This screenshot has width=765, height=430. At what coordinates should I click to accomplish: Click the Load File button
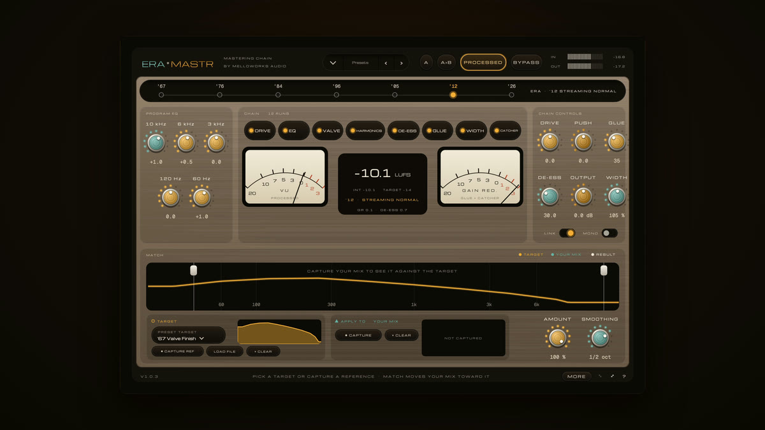[x=225, y=351]
